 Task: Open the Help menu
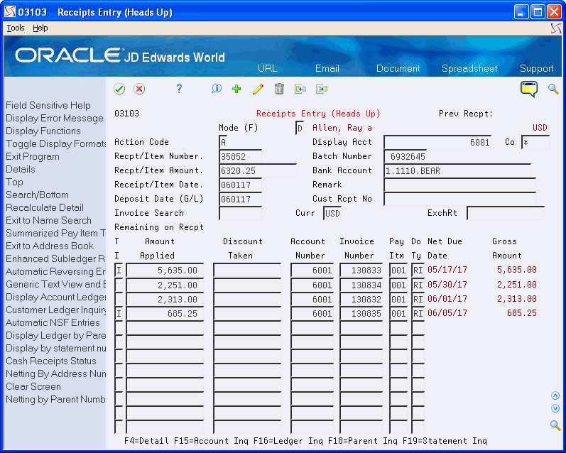(x=40, y=28)
